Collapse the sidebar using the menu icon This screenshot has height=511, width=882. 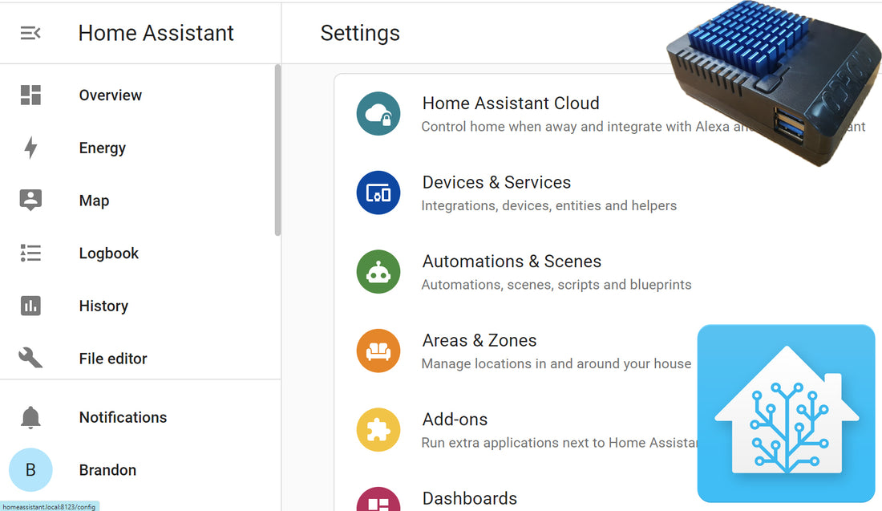tap(30, 33)
